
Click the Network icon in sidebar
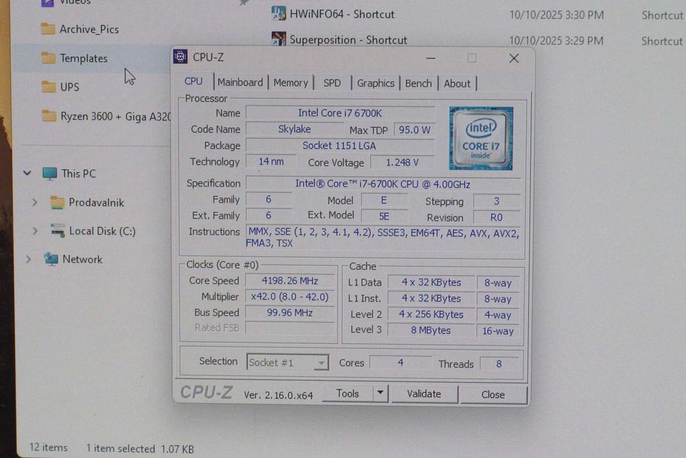[51, 259]
